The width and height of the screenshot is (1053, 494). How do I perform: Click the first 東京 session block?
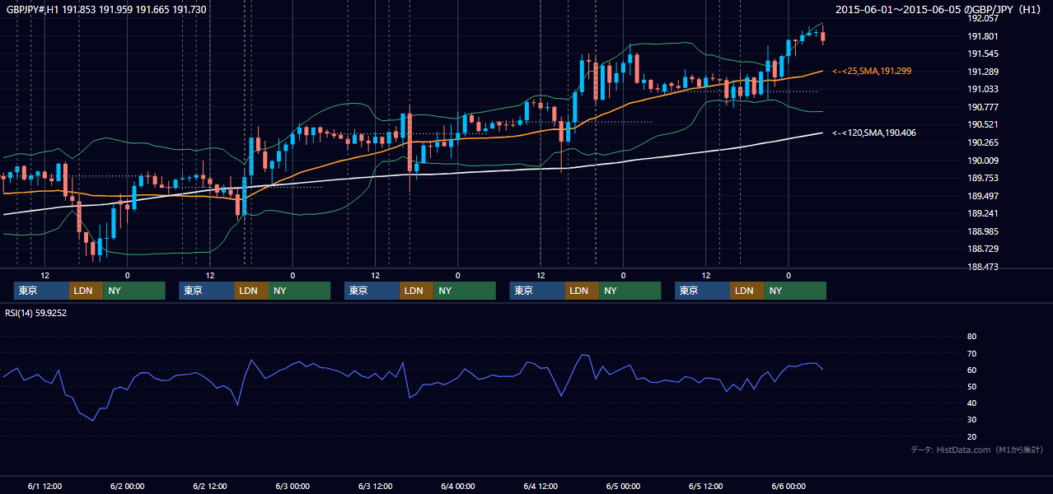point(41,291)
